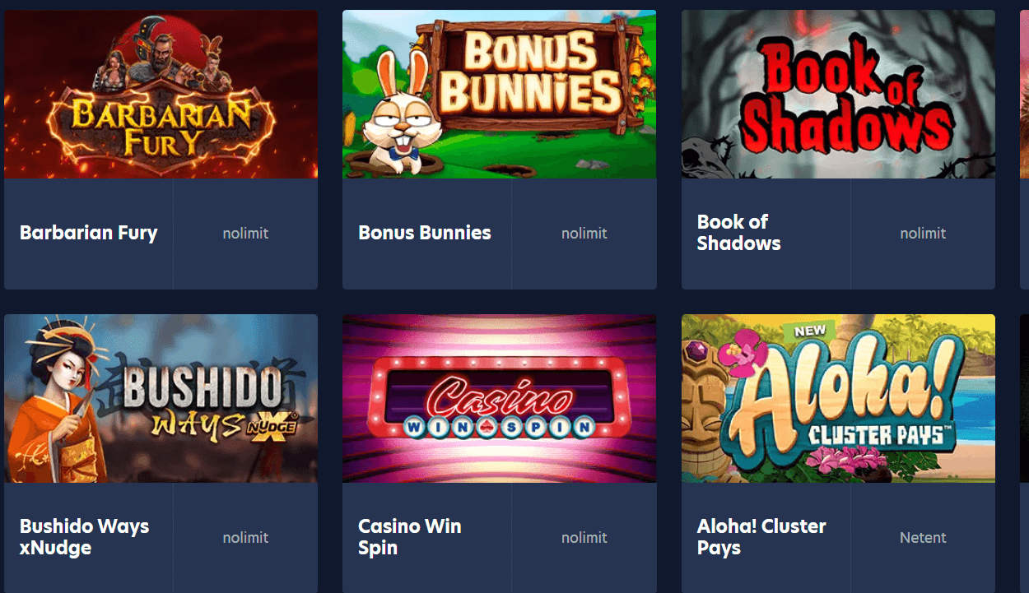
Task: Open the Aloha! Cluster Pays thumbnail
Action: click(x=838, y=398)
